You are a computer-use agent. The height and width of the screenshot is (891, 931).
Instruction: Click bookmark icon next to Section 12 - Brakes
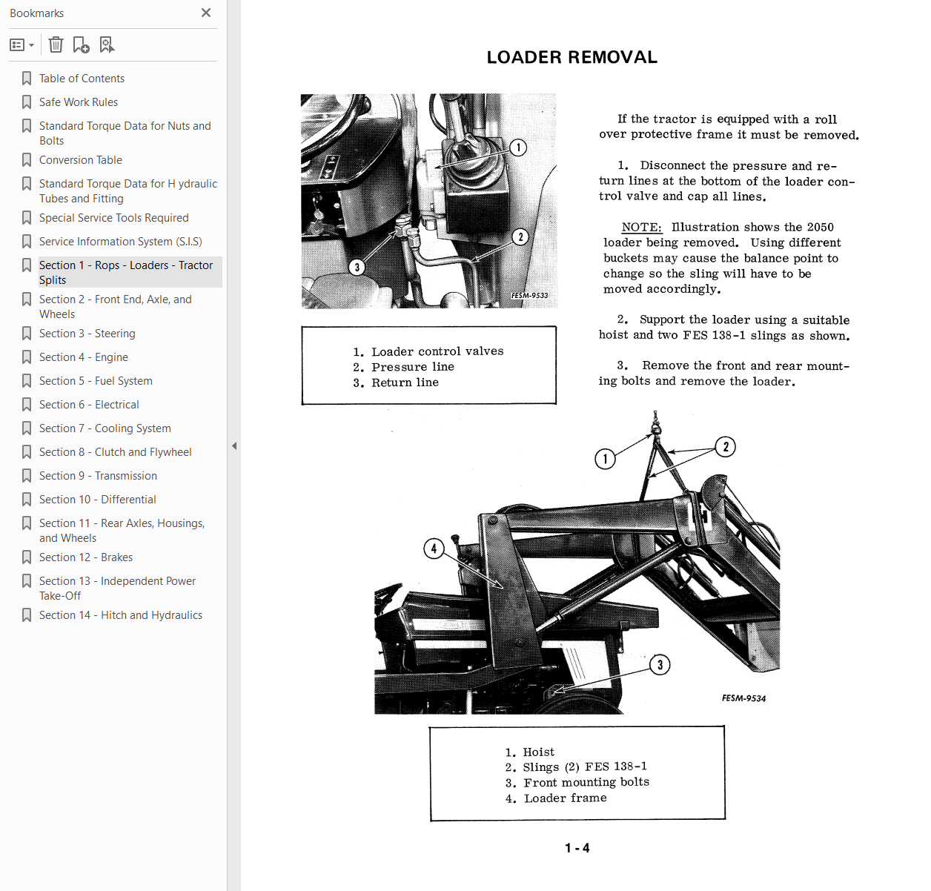(27, 557)
